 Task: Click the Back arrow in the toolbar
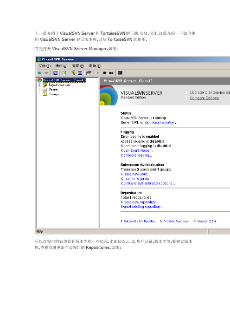(x=39, y=73)
